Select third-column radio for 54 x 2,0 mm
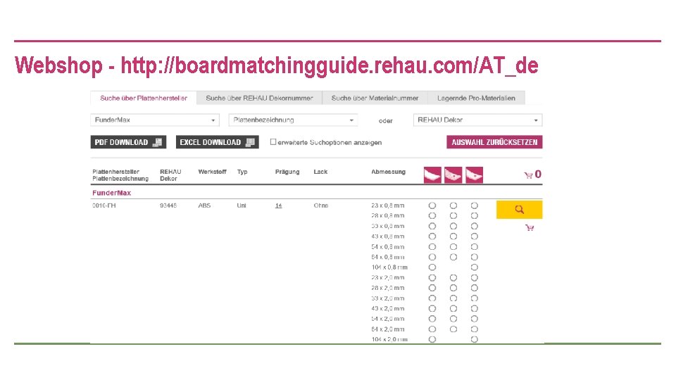 coord(474,319)
